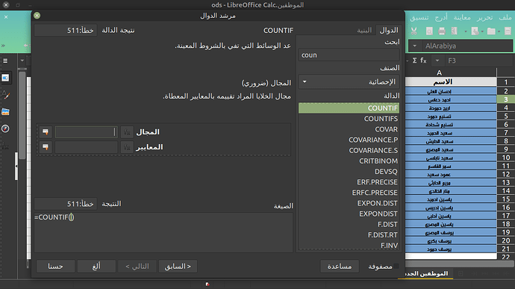Open nested function button for المجال
This screenshot has width=515, height=289.
(127, 132)
